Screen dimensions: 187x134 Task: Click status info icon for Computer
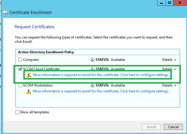(x=92, y=59)
